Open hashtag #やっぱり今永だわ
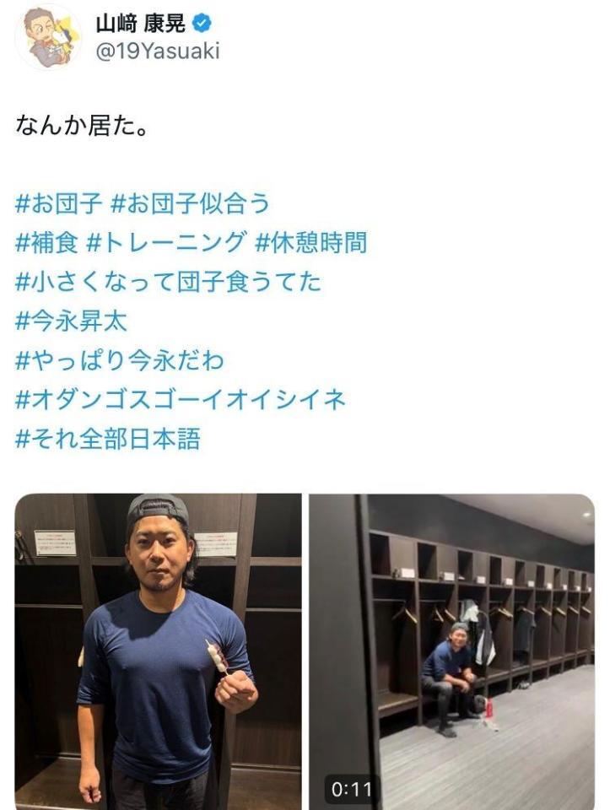 pyautogui.click(x=119, y=360)
